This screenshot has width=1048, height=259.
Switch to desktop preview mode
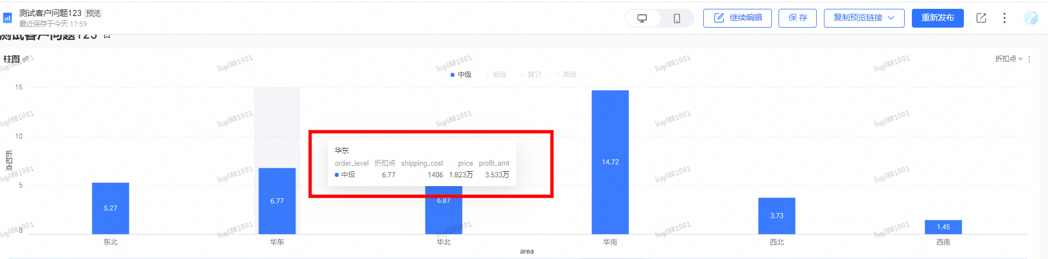click(642, 18)
